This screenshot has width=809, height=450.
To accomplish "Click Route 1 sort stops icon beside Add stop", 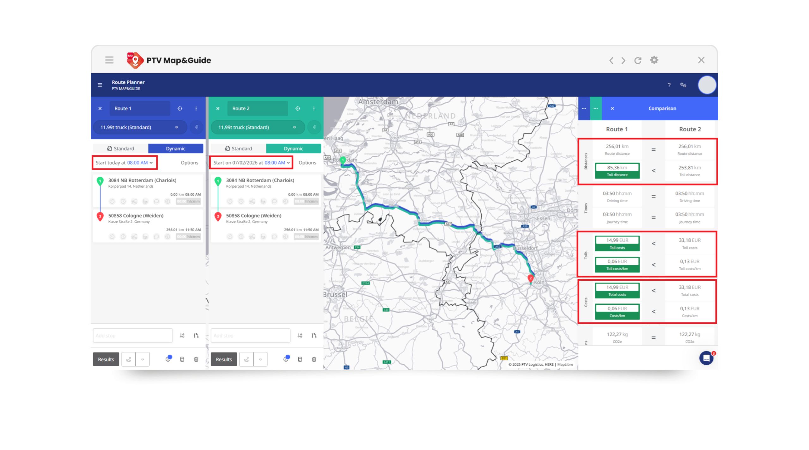I will coord(182,335).
